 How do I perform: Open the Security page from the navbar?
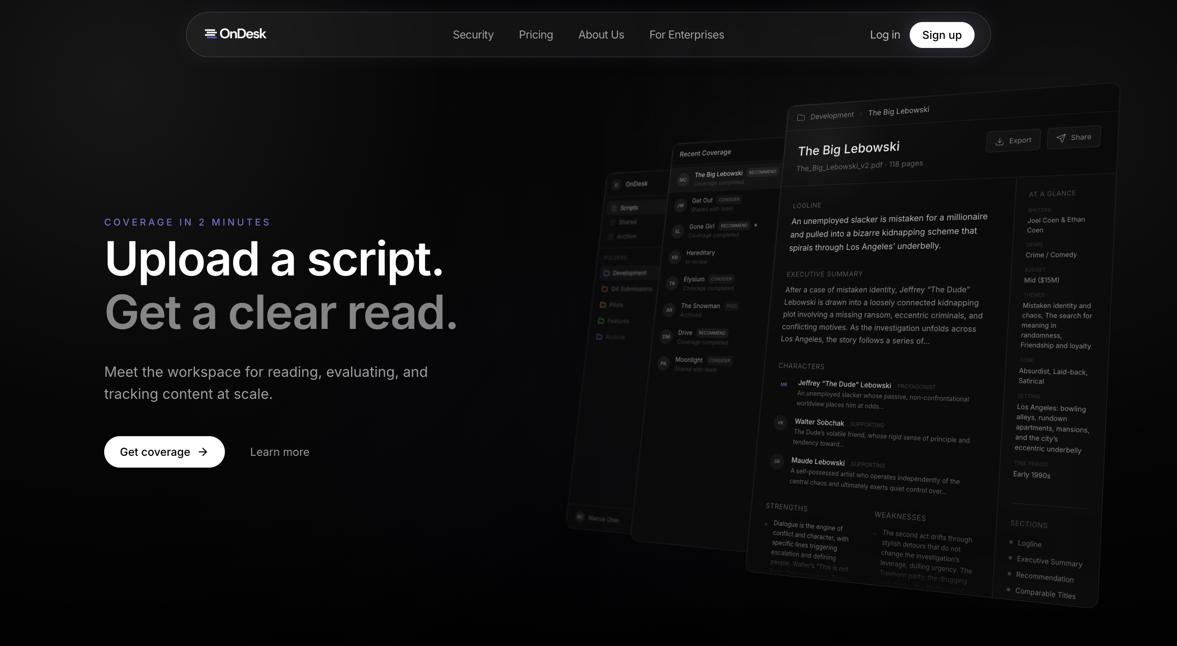[473, 35]
